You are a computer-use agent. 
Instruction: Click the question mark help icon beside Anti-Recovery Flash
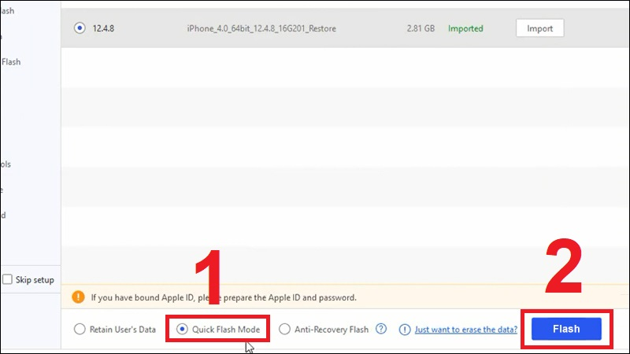tap(381, 330)
